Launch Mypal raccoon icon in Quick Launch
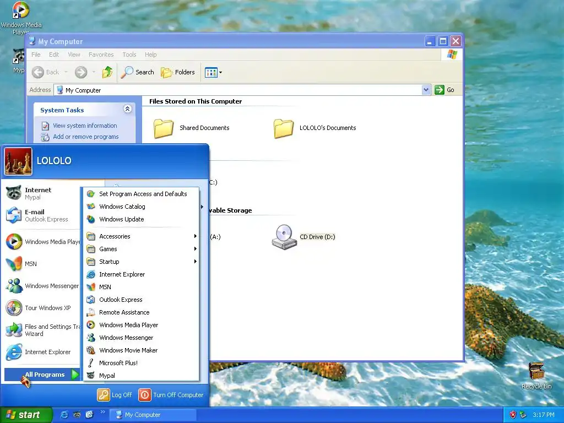 77,415
